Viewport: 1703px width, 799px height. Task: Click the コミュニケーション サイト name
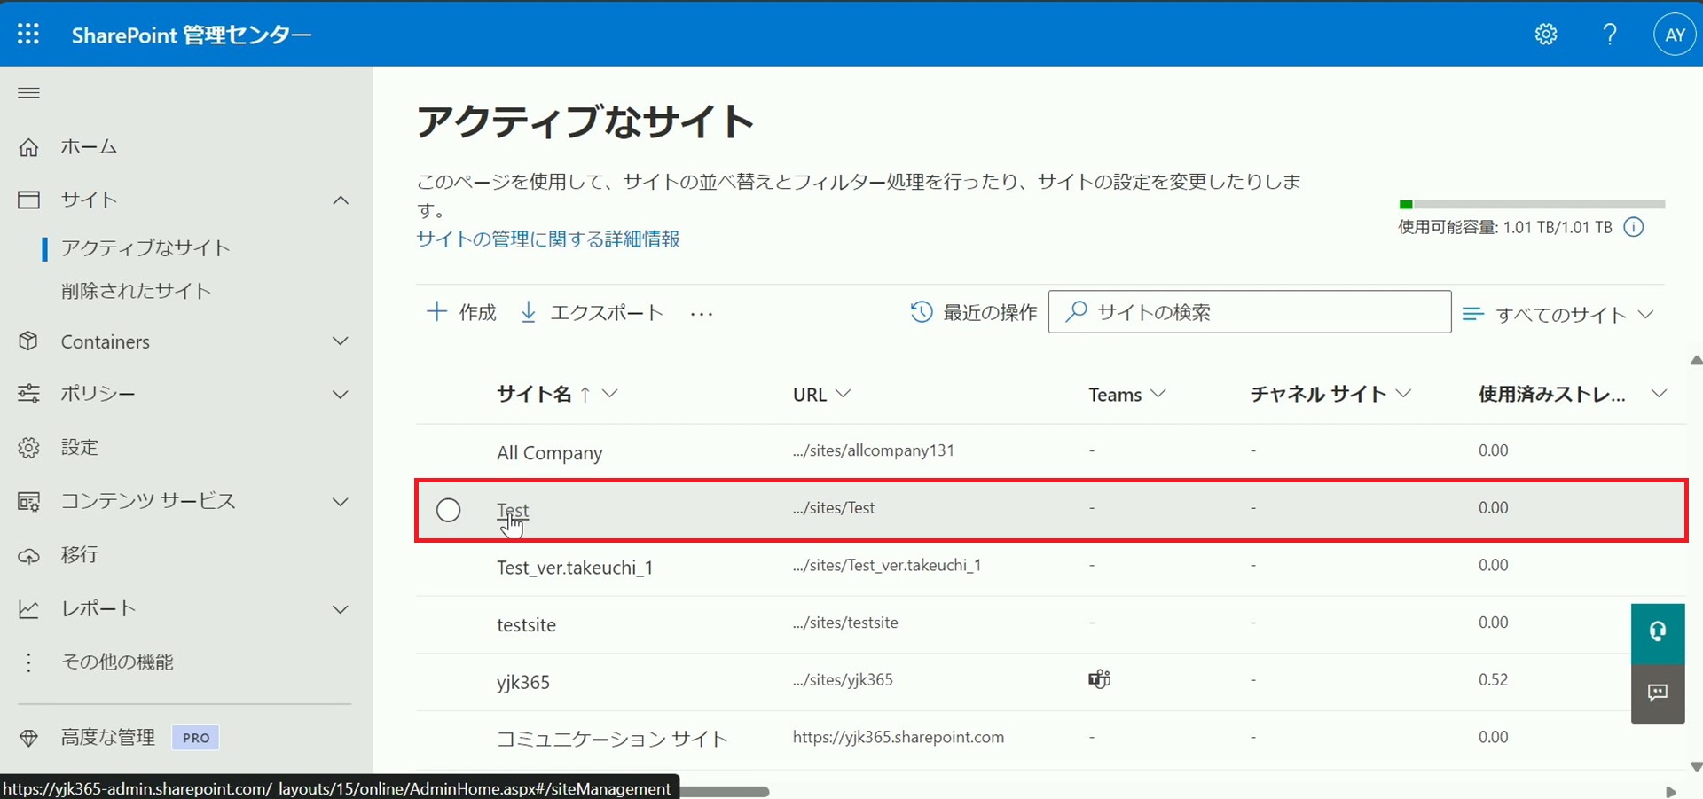click(x=612, y=739)
